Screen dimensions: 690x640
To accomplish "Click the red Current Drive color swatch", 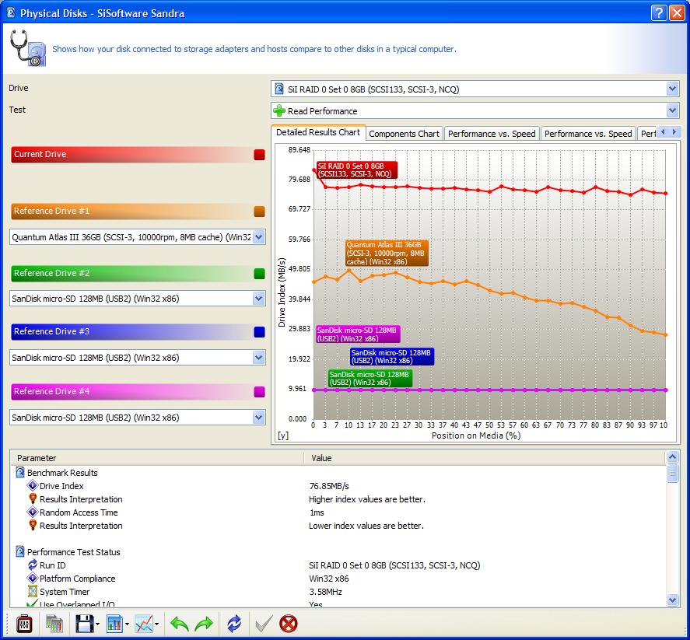I will coord(259,155).
